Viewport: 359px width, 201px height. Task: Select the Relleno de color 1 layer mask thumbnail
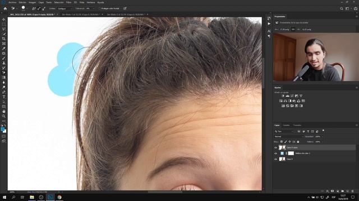pos(291,154)
